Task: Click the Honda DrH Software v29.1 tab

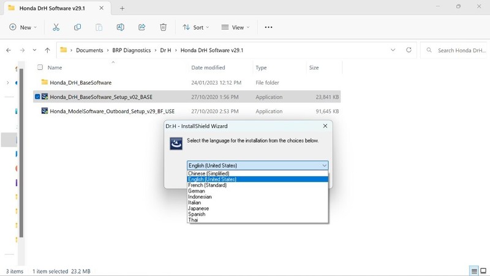Action: [57, 8]
